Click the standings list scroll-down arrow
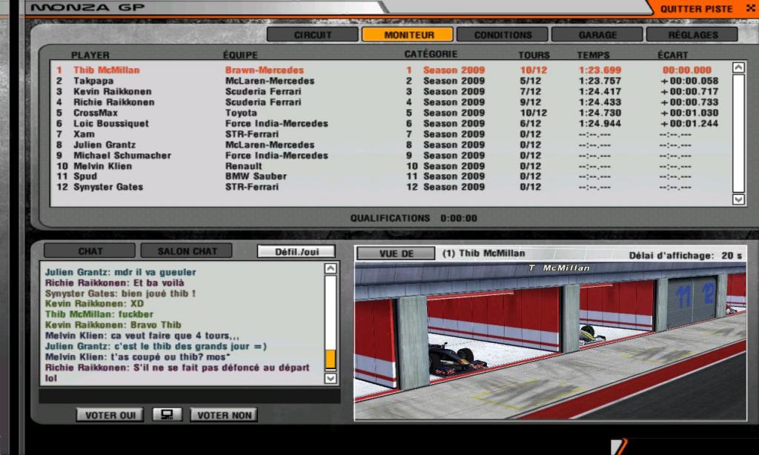Viewport: 759px width, 455px height. click(x=738, y=199)
